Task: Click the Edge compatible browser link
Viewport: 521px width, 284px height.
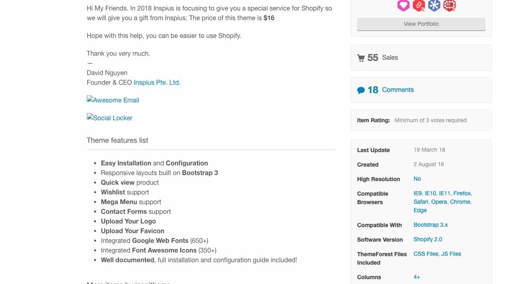Action: 420,210
